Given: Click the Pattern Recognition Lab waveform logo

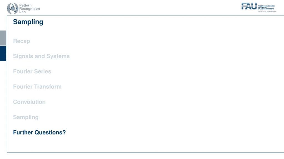Looking at the screenshot, I should [x=12, y=9].
